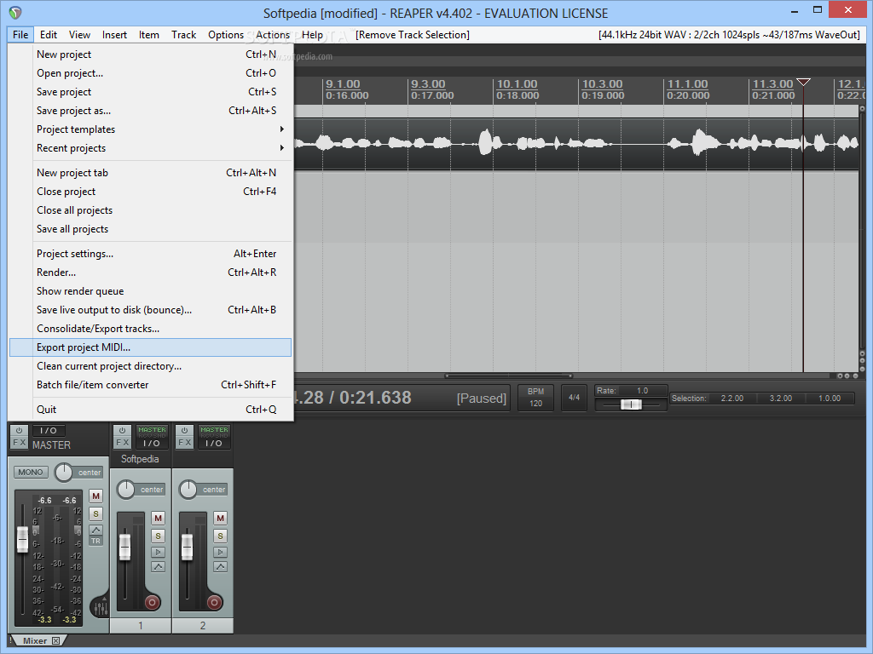The height and width of the screenshot is (654, 873).
Task: Click the TR button on master strip
Action: pyautogui.click(x=95, y=541)
